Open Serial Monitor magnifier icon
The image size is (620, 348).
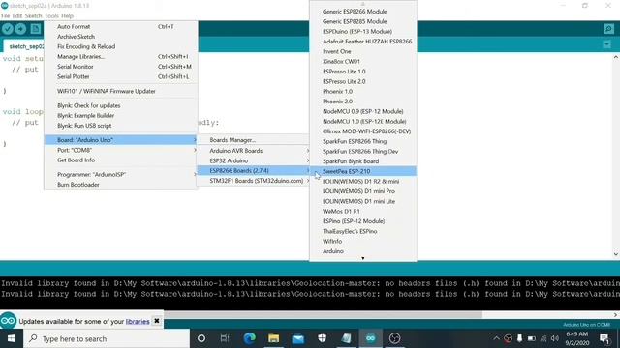tap(609, 29)
